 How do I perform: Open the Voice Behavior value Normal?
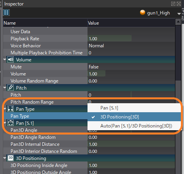pyautogui.click(x=131, y=46)
